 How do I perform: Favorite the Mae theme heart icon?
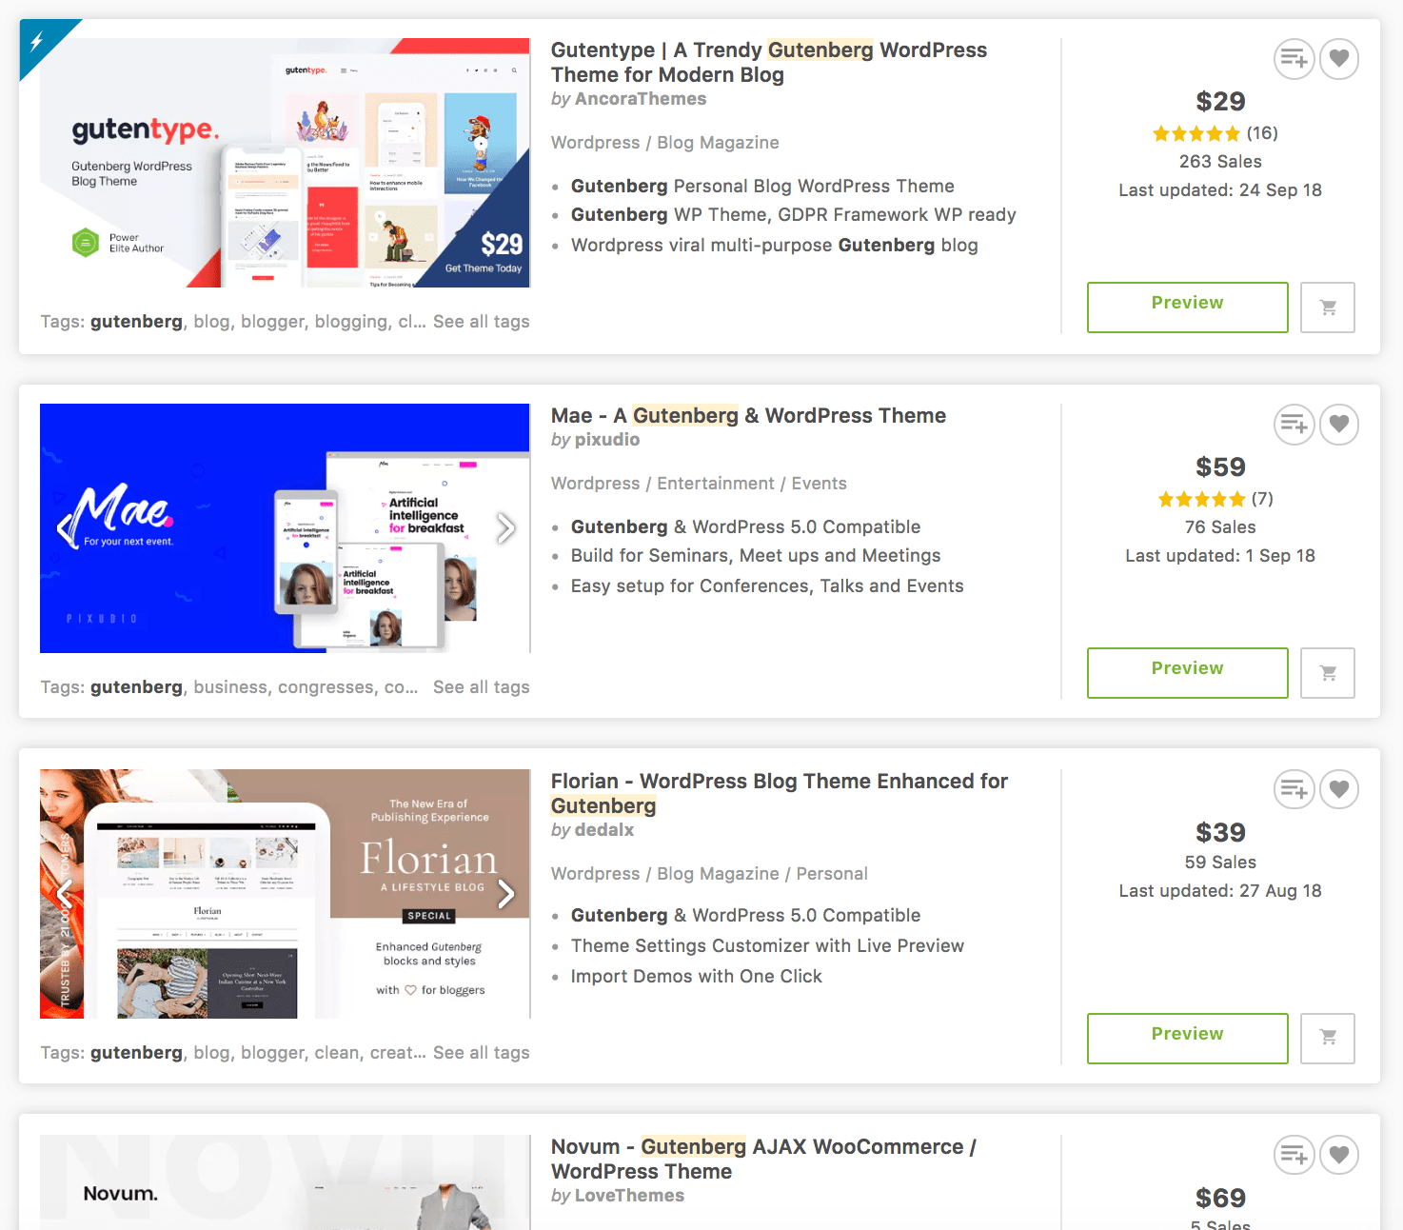1339,425
